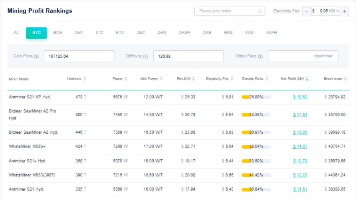This screenshot has width=356, height=200.
Task: Select Bitdeer SealMiner A2 Hyd. name
Action: point(33,132)
